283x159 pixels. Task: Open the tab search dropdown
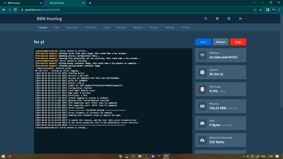click(x=255, y=3)
